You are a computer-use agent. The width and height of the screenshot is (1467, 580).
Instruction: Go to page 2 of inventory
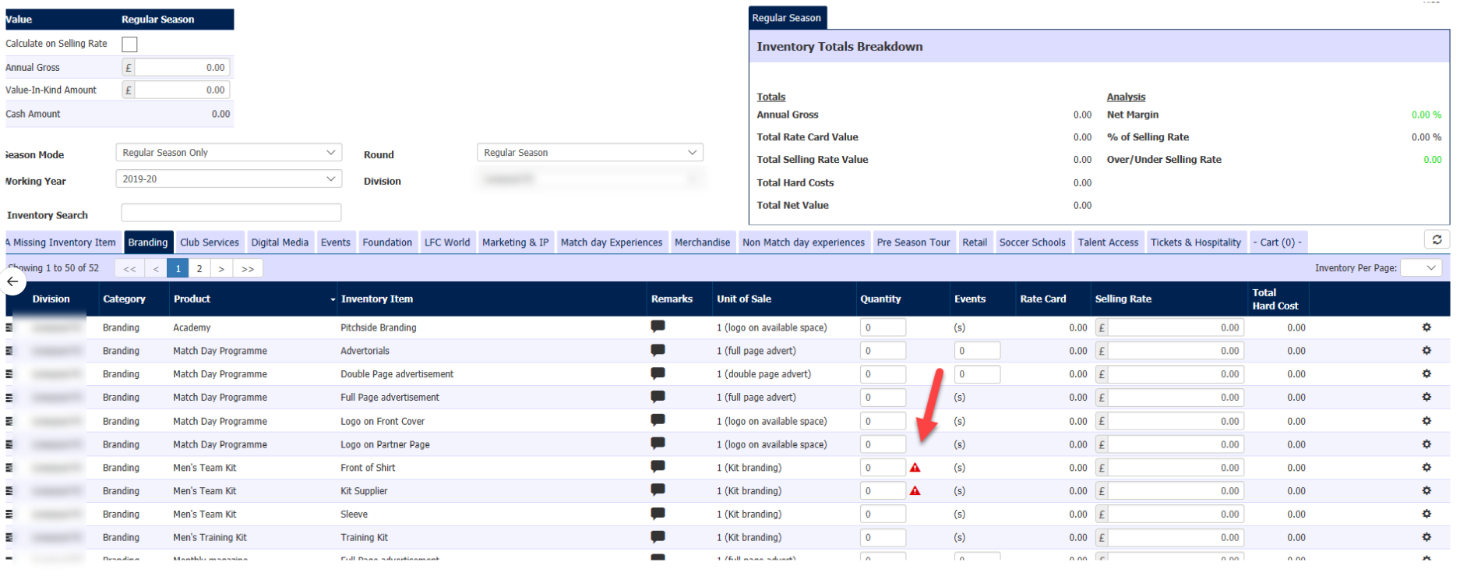pyautogui.click(x=199, y=269)
